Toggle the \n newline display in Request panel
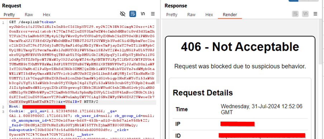 [143, 14]
